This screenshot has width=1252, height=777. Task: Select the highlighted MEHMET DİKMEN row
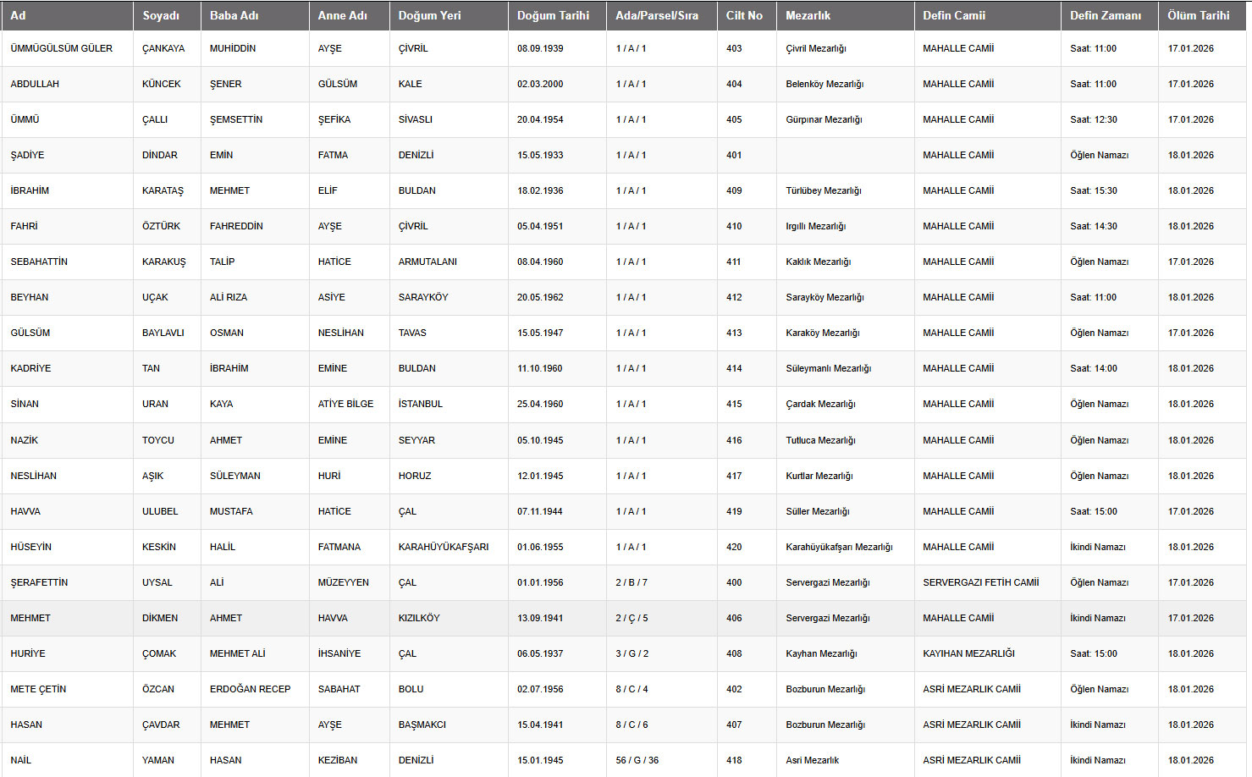pos(30,618)
